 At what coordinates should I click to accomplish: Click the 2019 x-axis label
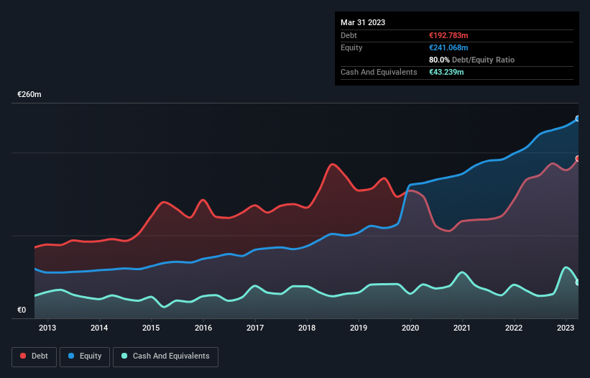[x=359, y=328]
